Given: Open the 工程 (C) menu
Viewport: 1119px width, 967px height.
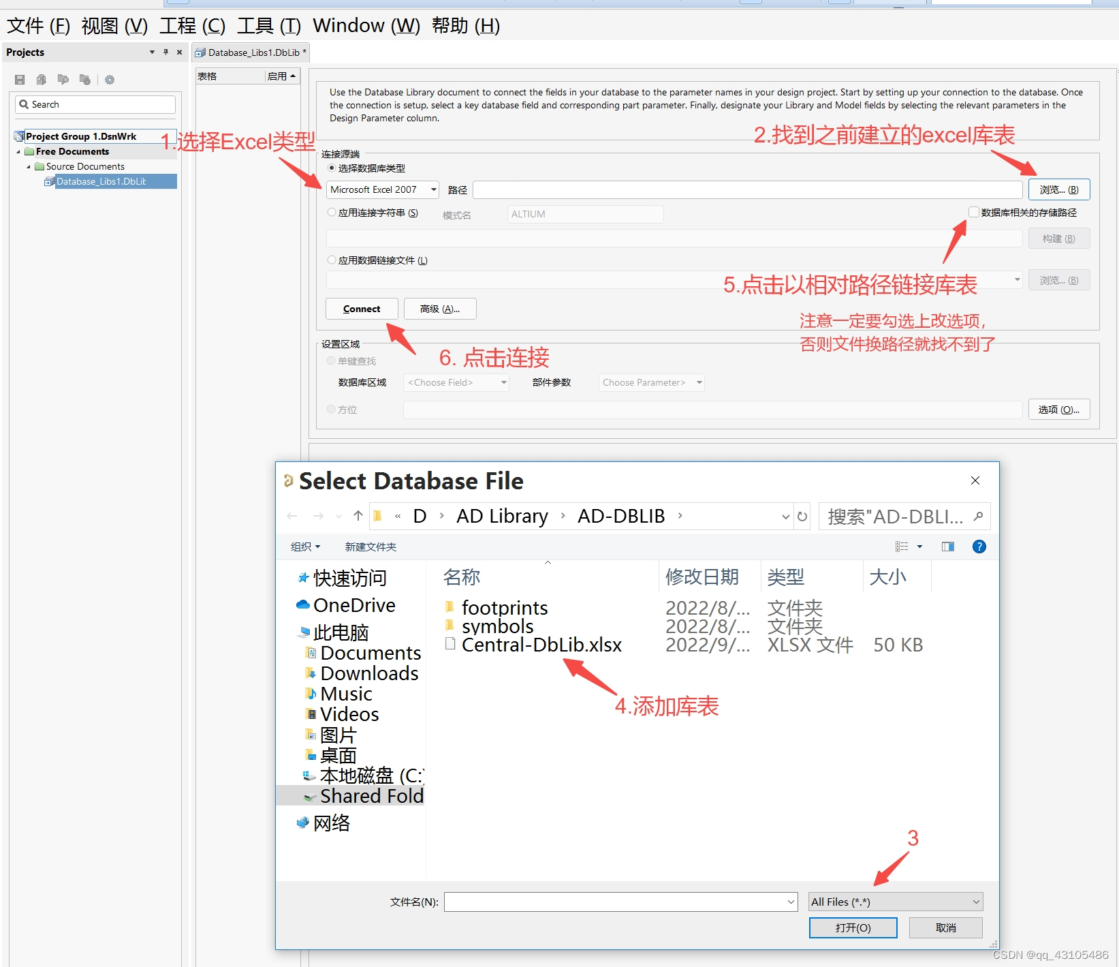Looking at the screenshot, I should (x=192, y=26).
